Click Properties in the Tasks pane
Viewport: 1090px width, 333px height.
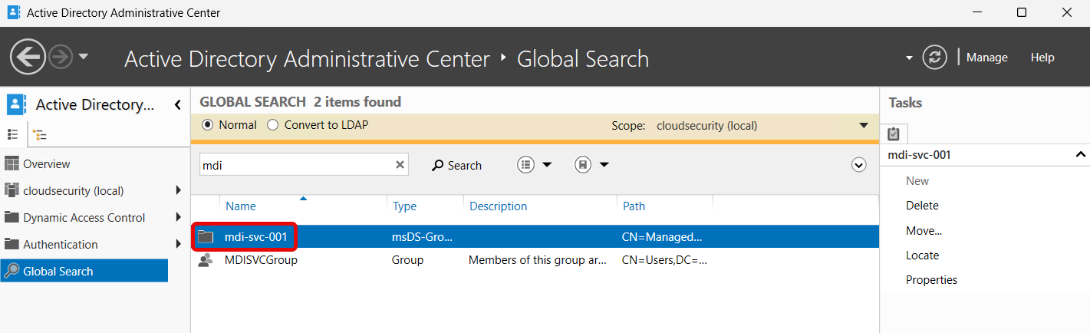tap(931, 280)
